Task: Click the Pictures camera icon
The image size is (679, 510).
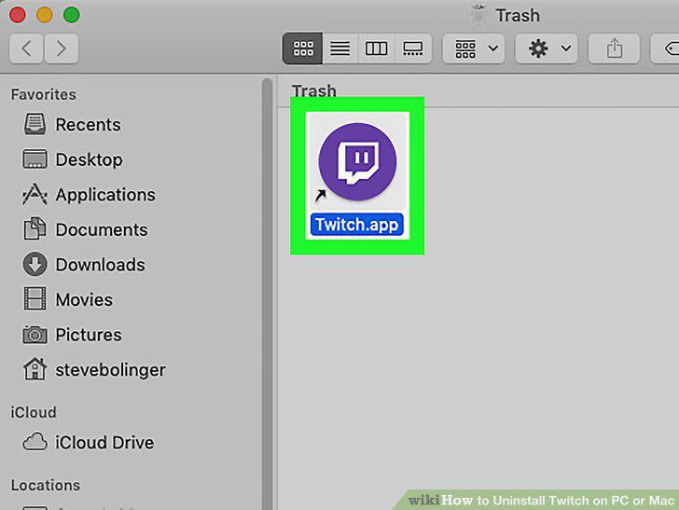Action: pyautogui.click(x=35, y=335)
